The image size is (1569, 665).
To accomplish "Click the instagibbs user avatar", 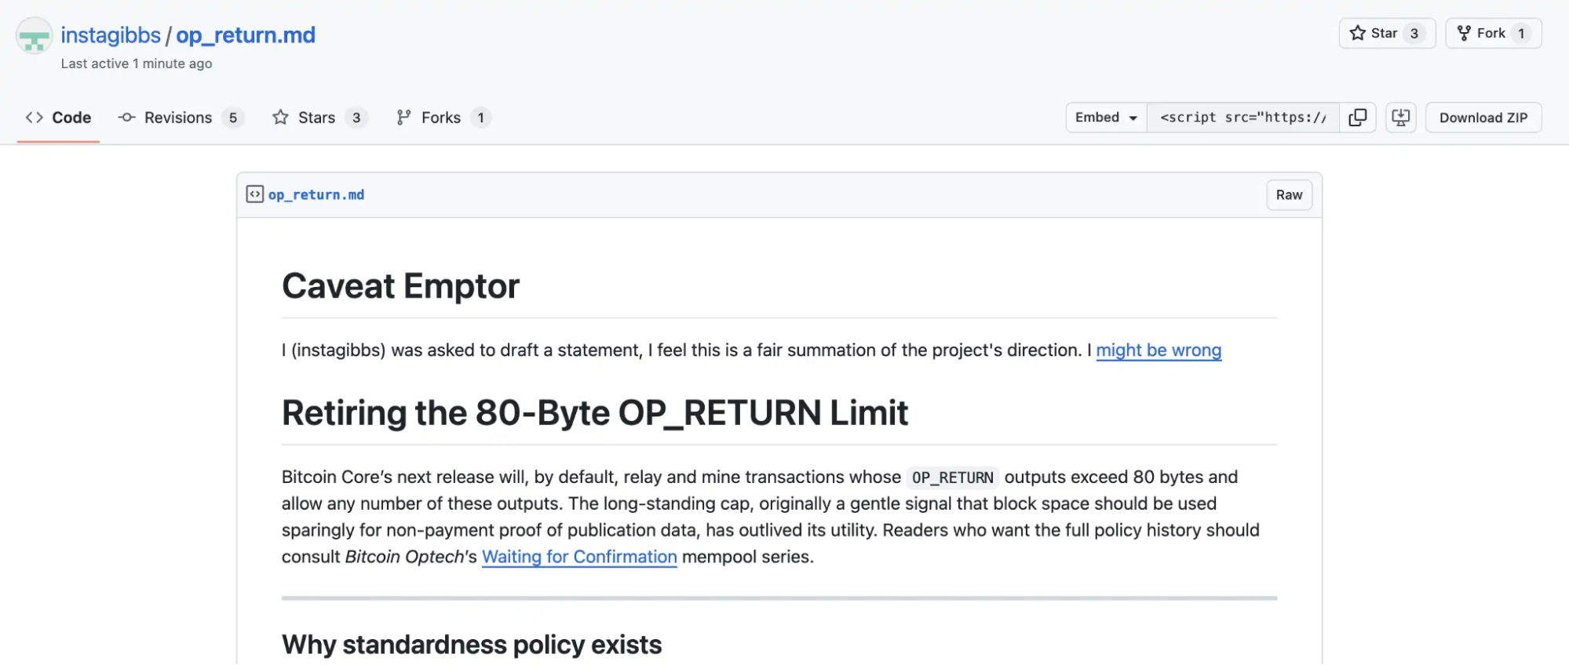I will click(34, 36).
